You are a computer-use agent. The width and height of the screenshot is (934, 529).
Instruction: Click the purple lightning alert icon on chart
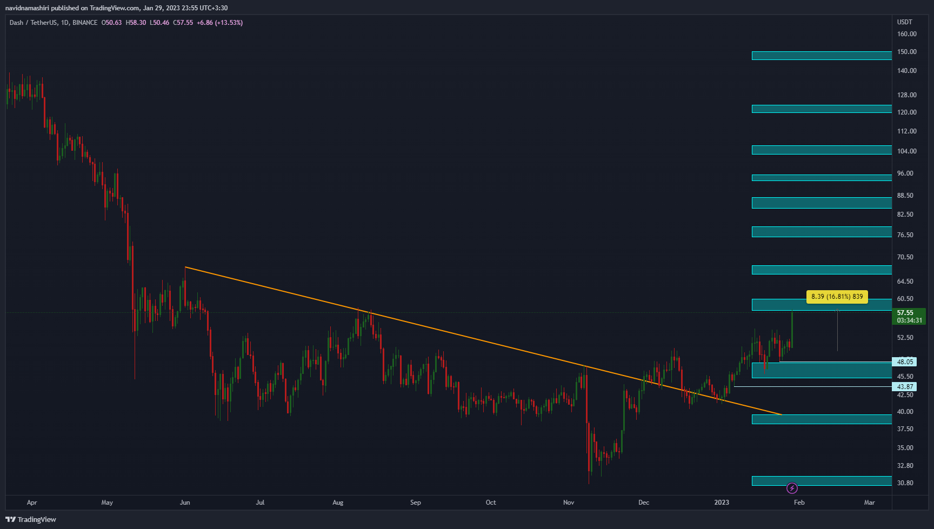point(791,488)
